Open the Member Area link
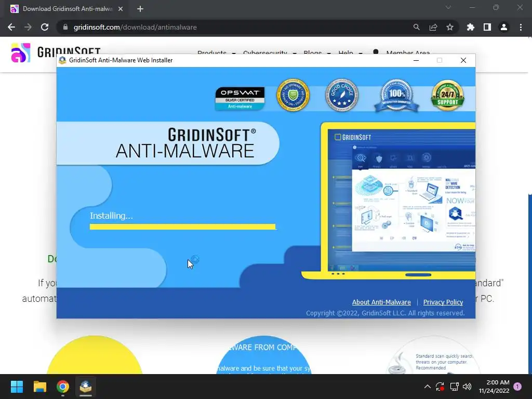The image size is (532, 399). click(x=408, y=52)
